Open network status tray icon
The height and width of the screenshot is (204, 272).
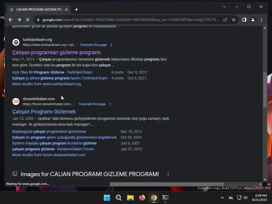tap(239, 198)
